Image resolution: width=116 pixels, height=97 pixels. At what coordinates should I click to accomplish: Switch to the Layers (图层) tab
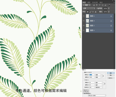(x=84, y=2)
